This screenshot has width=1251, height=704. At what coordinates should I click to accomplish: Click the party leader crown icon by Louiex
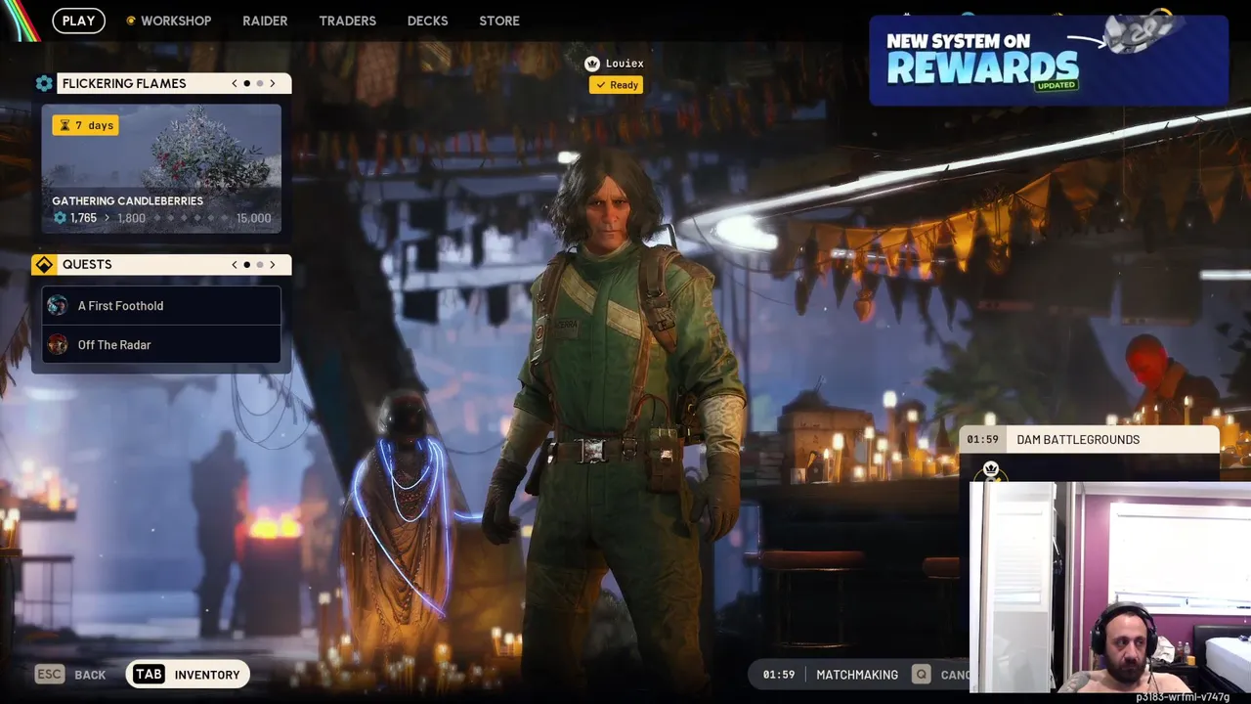click(591, 64)
